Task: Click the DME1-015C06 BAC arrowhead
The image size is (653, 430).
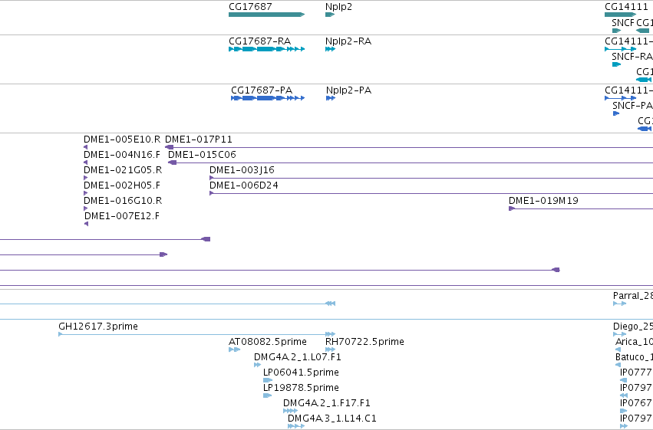Action: click(x=172, y=162)
